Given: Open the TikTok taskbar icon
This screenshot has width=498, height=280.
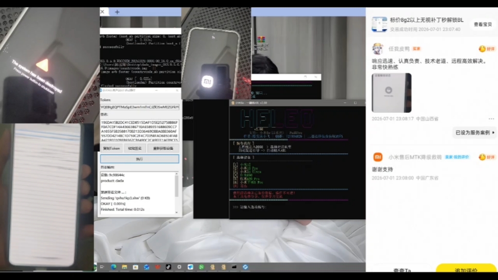Looking at the screenshot, I should tap(168, 267).
